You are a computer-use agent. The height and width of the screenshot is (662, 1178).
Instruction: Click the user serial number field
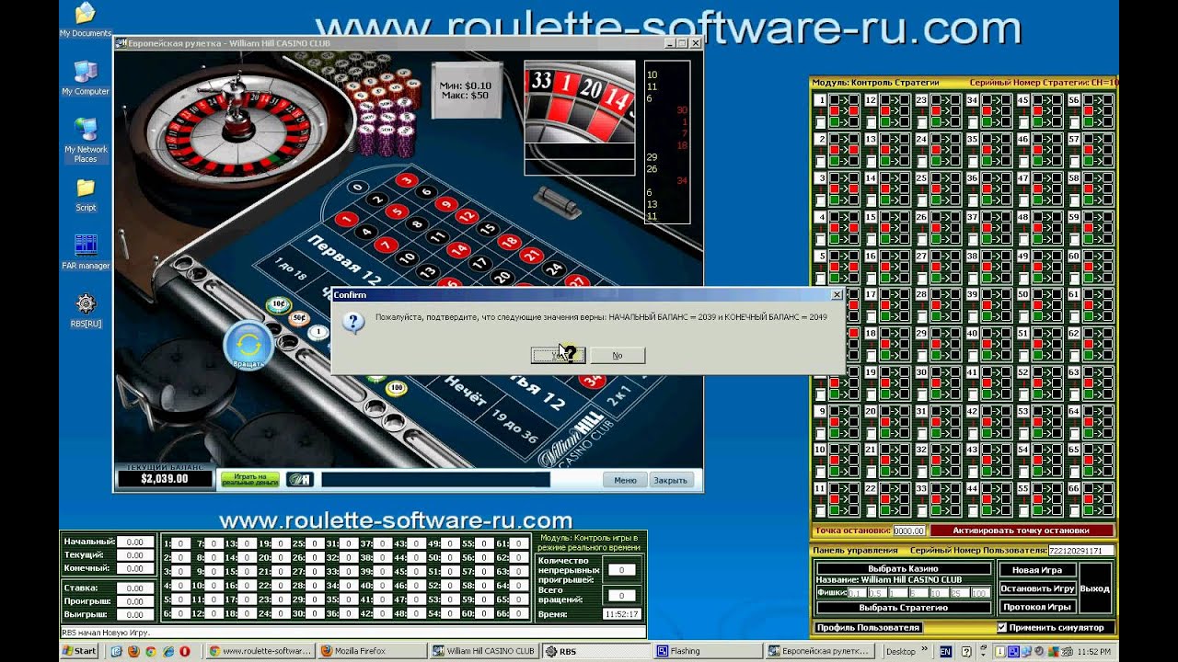(1080, 551)
